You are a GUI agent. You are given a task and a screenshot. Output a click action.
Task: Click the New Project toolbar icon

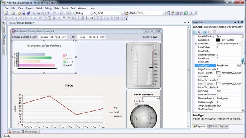[x=6, y=13]
